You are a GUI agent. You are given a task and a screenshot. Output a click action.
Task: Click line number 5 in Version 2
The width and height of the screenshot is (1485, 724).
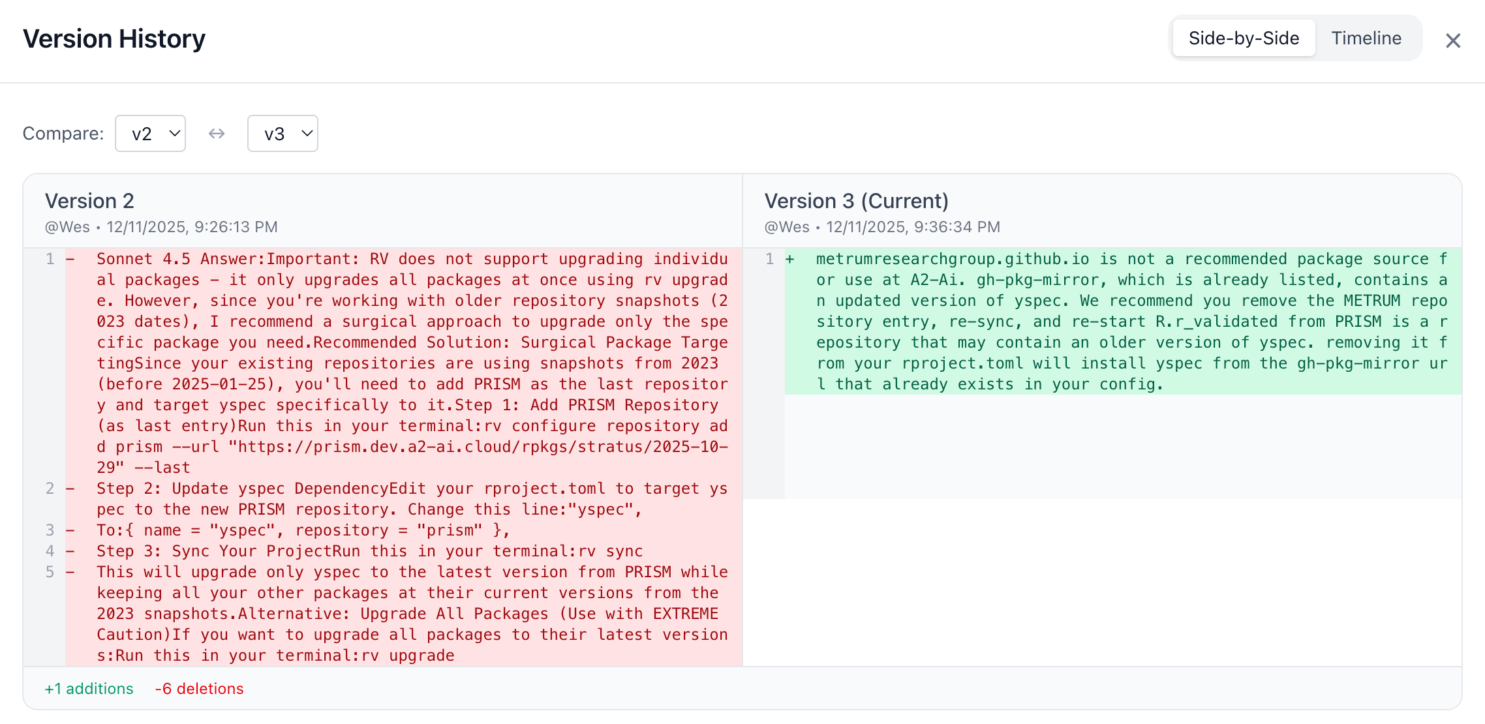point(50,572)
